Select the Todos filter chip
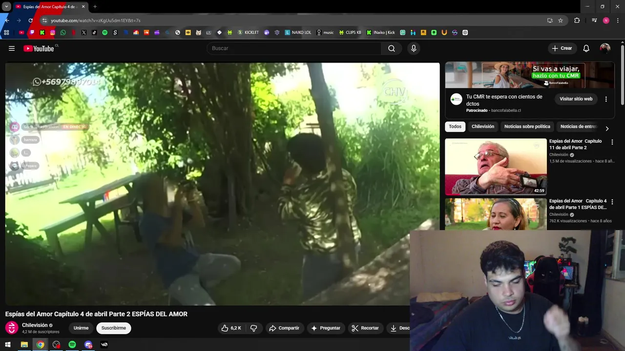Image resolution: width=625 pixels, height=351 pixels. (x=455, y=127)
